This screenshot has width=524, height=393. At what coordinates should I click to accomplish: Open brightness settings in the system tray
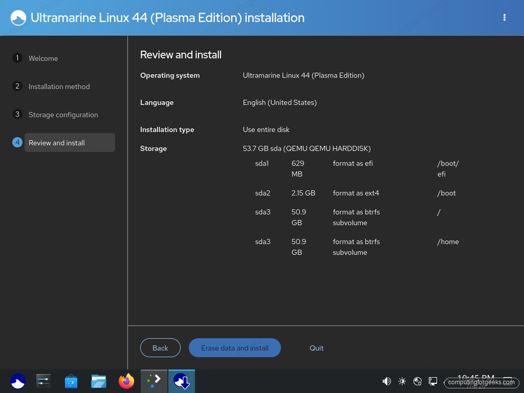pyautogui.click(x=402, y=381)
